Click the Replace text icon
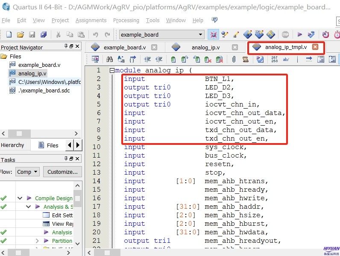340x256 pixels. click(121, 59)
